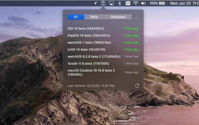Open the three-dot more options menu
This screenshot has width=199, height=125.
coord(136,17)
